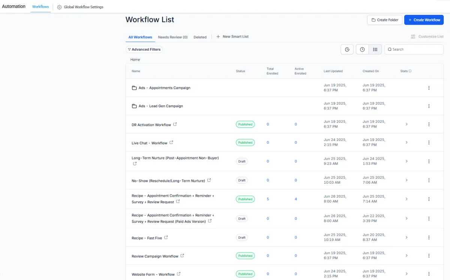Viewport: 450px width, 280px height.
Task: Click active enrolled count 4
Action: [296, 199]
